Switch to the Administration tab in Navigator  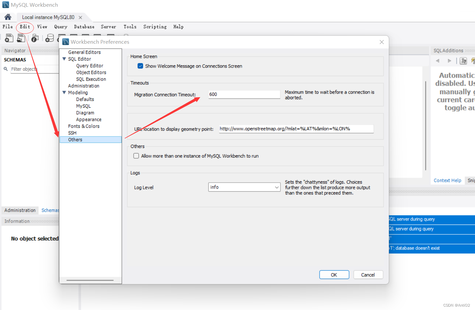pos(20,210)
